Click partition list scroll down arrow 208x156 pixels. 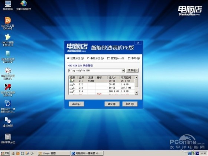[x=136, y=93]
